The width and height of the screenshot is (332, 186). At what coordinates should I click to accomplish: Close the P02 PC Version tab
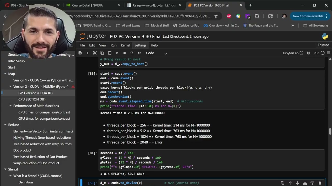(241, 5)
